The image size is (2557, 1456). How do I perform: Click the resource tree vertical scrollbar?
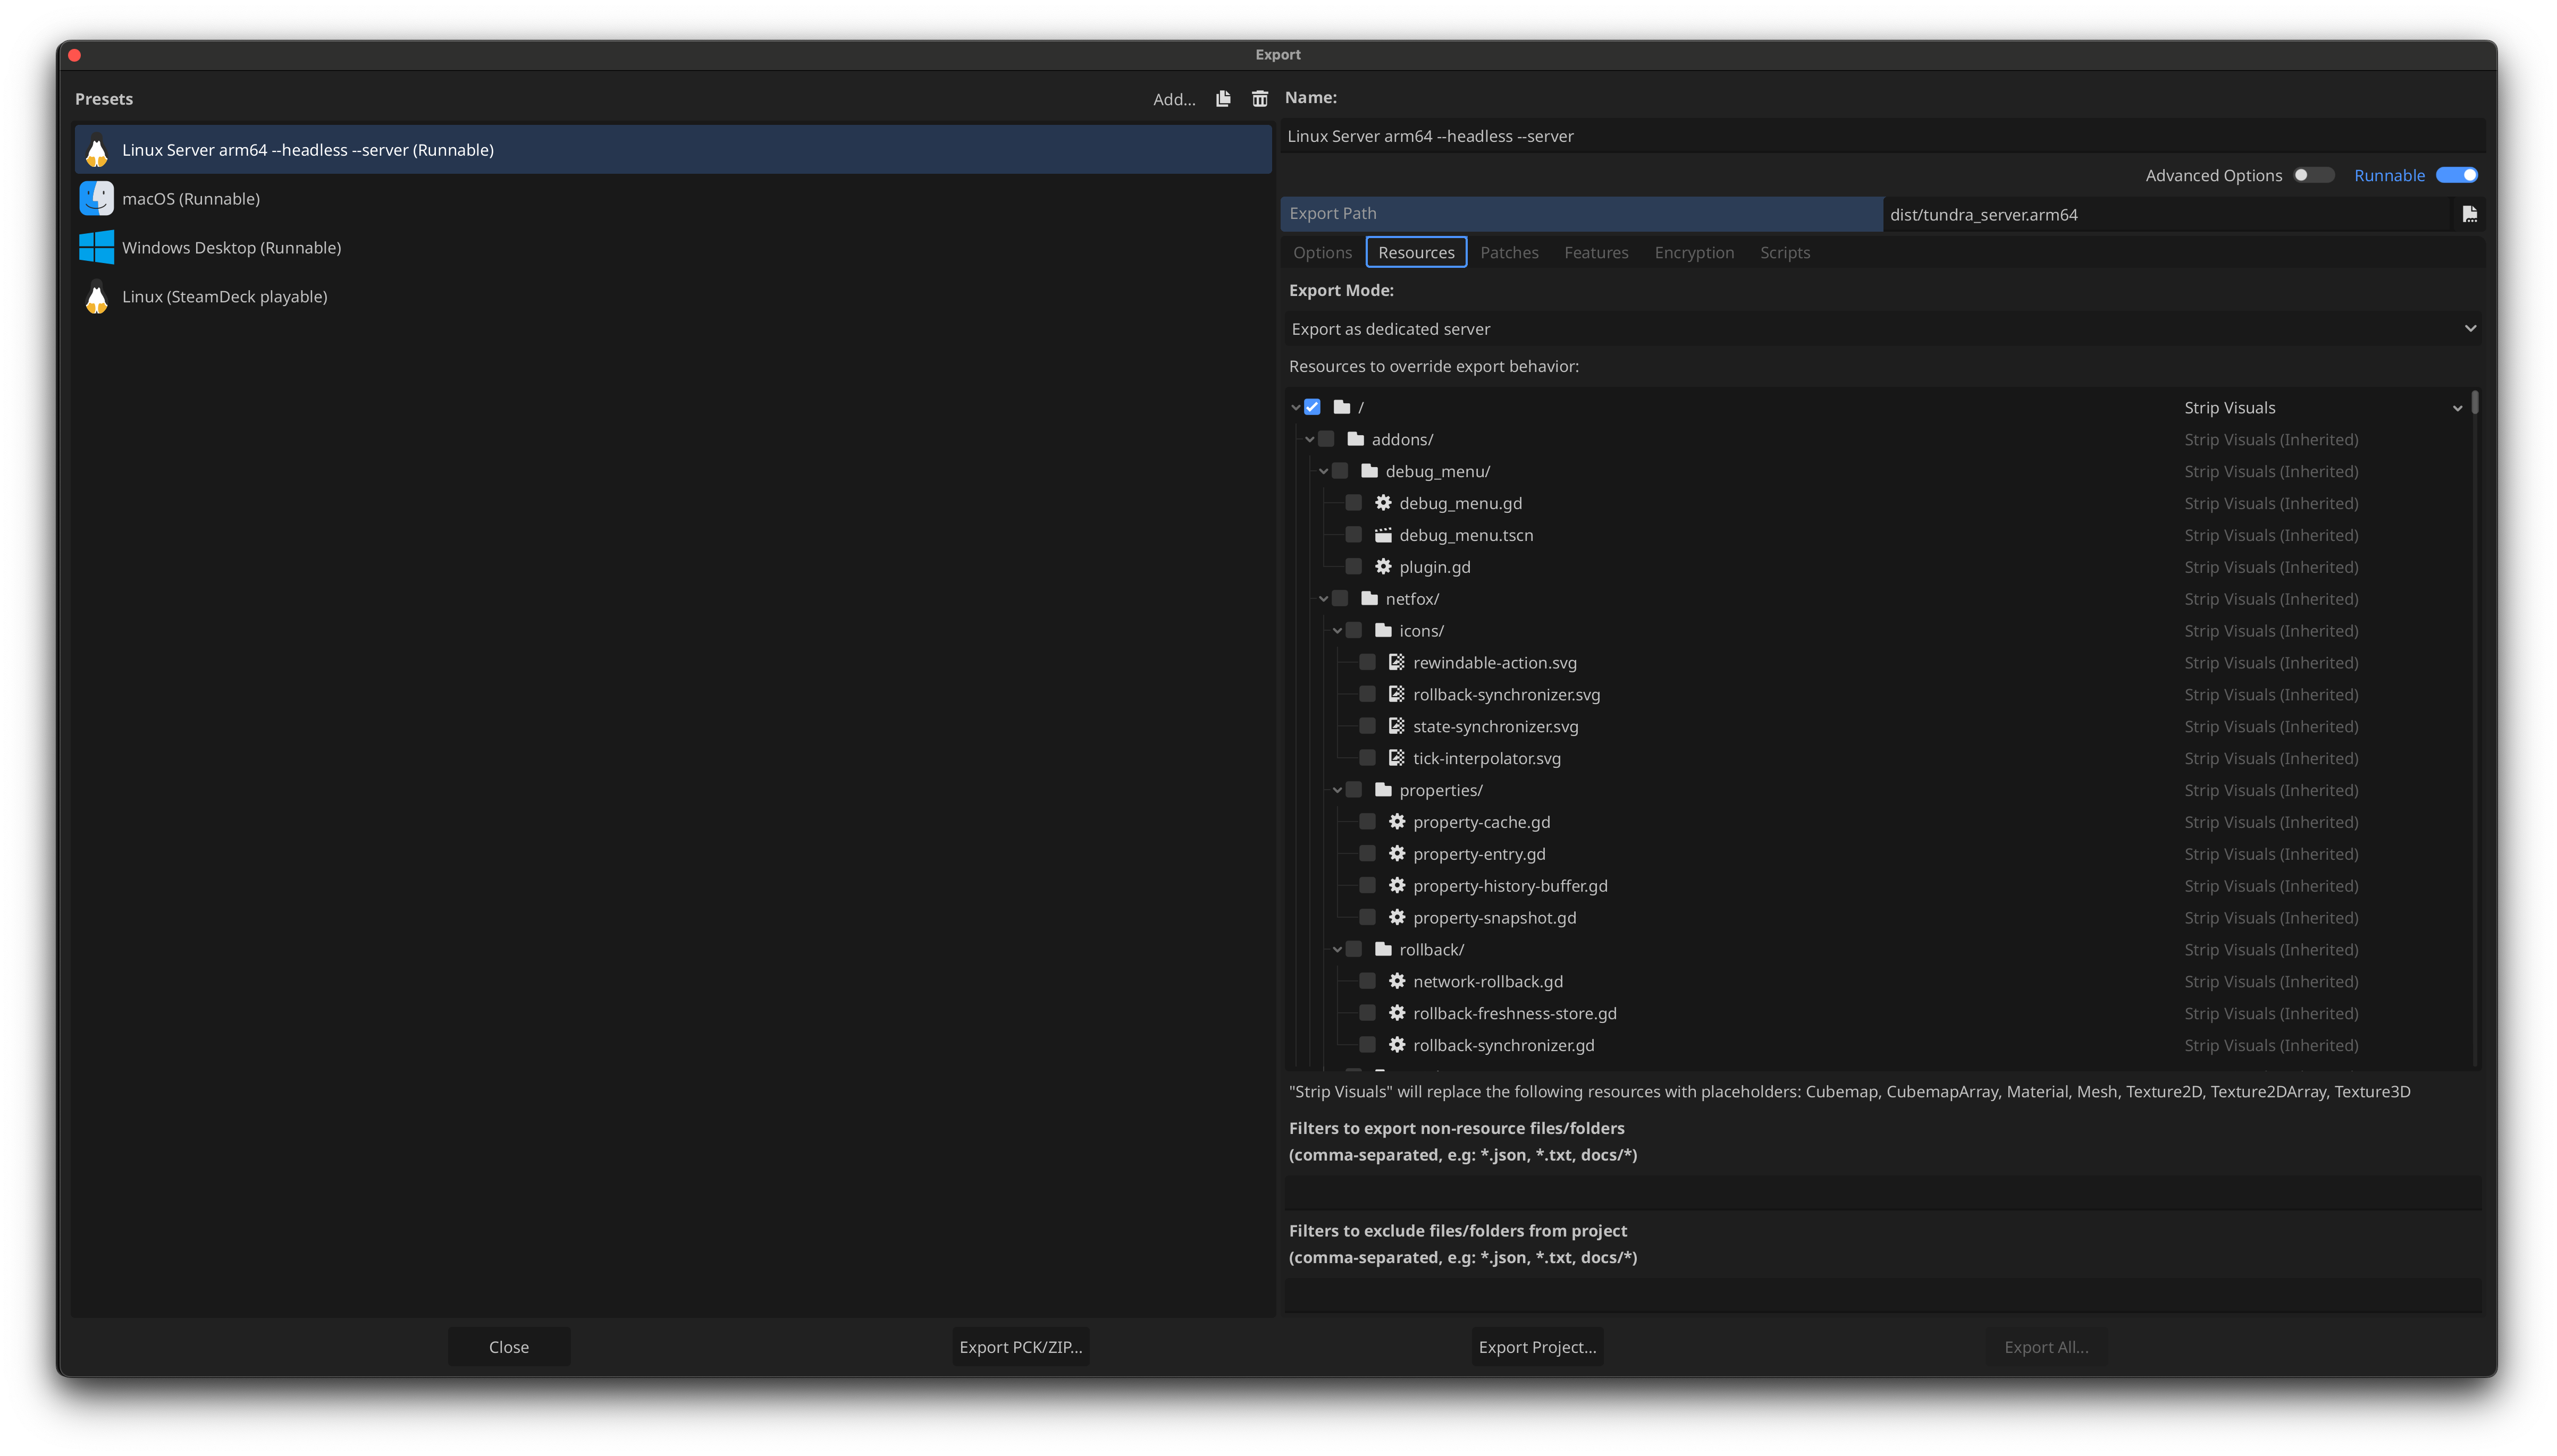pos(2474,402)
